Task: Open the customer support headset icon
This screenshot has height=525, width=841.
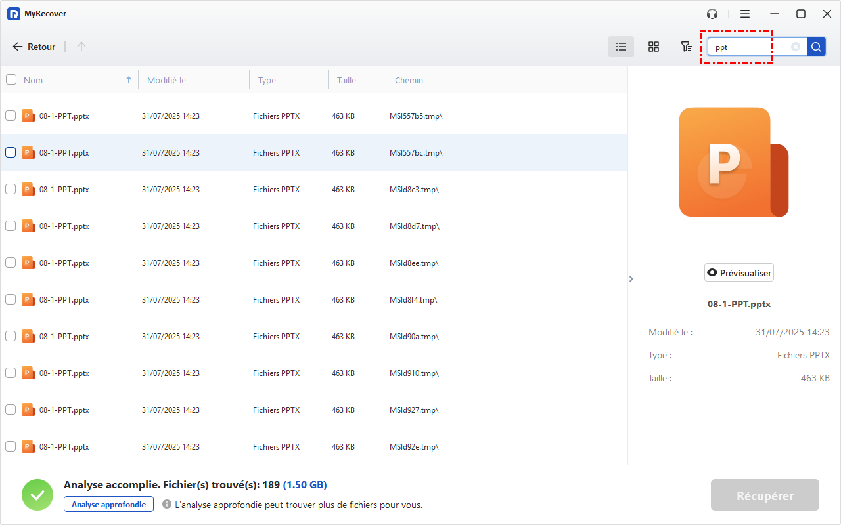Action: click(712, 14)
